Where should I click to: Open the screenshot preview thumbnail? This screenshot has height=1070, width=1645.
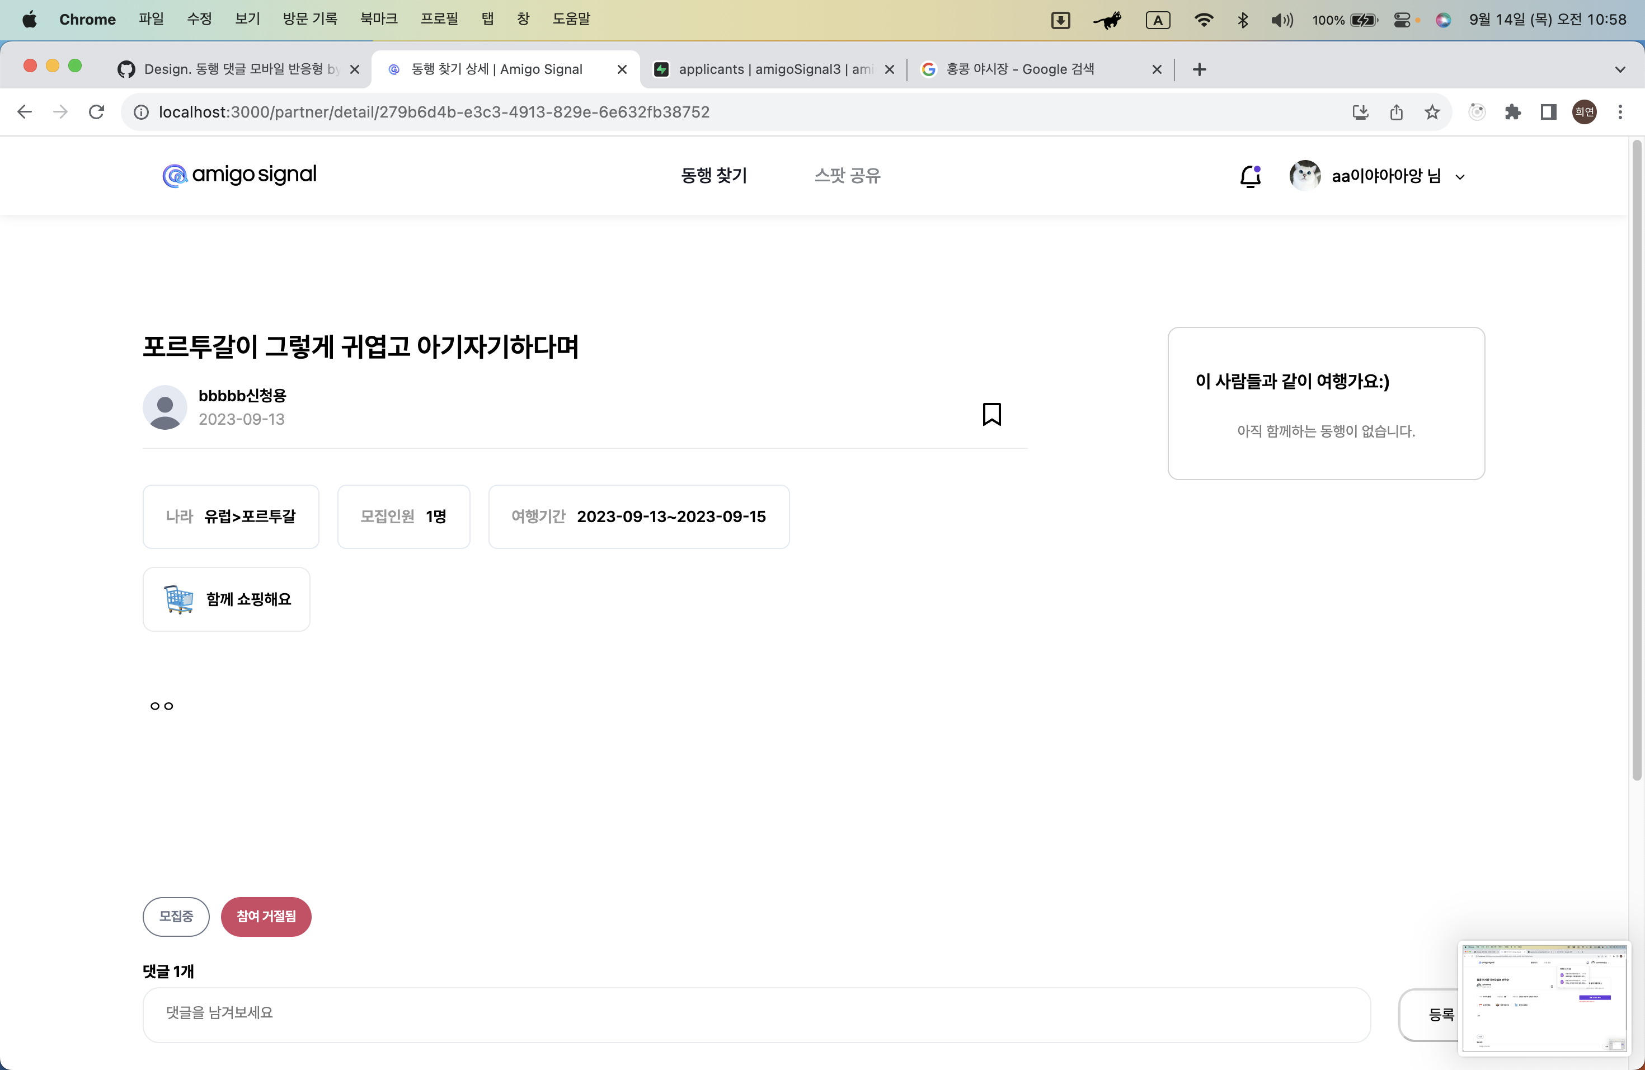1544,996
